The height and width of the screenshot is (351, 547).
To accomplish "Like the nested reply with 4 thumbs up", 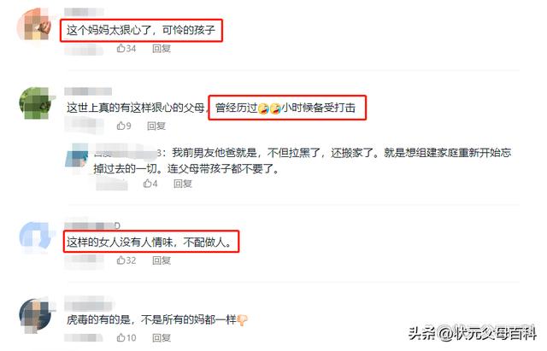I will tap(150, 184).
